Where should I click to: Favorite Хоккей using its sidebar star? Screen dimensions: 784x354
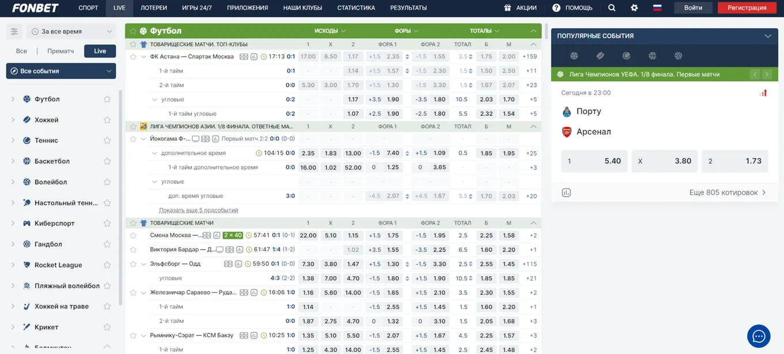tap(107, 120)
